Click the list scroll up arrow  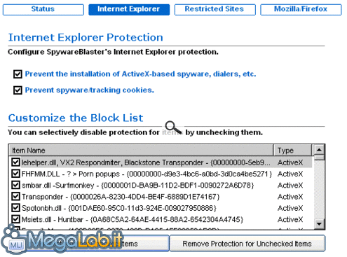tap(319, 149)
